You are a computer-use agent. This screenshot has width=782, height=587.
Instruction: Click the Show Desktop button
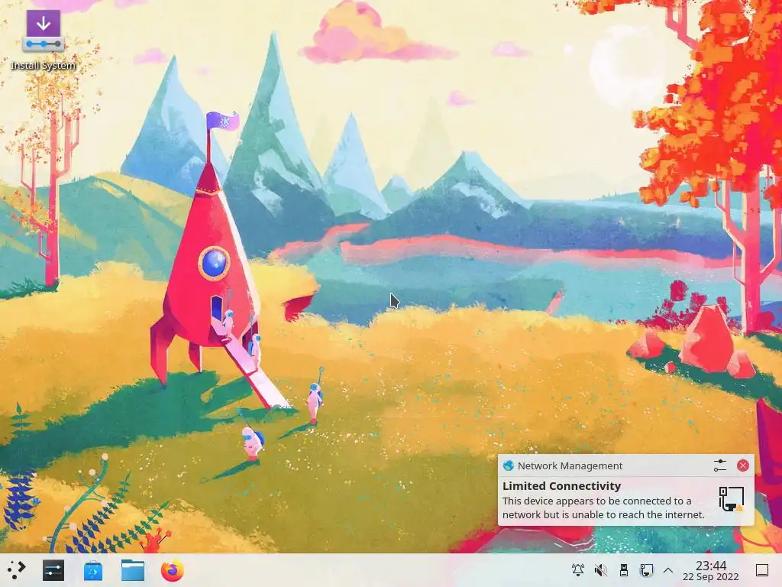pyautogui.click(x=762, y=570)
